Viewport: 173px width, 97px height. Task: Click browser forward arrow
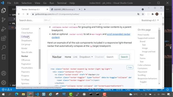[23, 14]
